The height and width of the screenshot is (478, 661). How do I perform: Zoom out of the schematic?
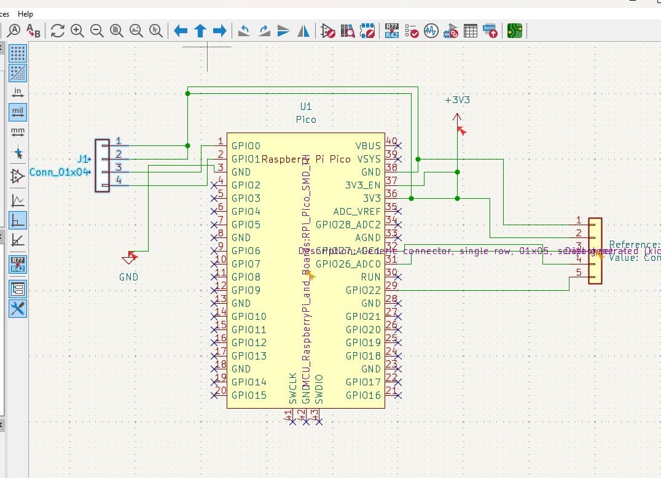[x=97, y=31]
